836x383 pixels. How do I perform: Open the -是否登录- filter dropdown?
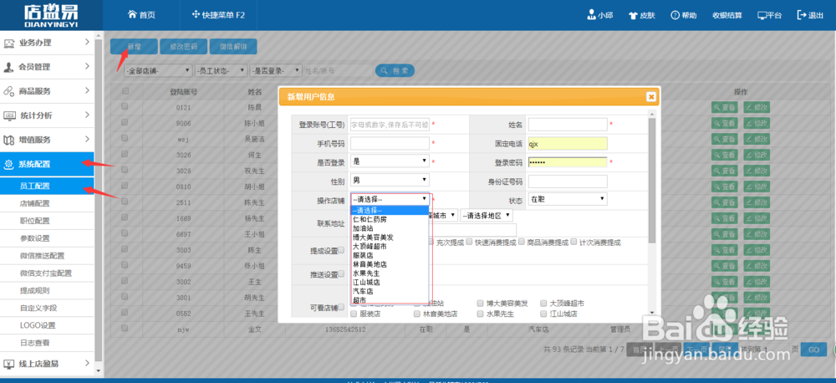coord(276,70)
